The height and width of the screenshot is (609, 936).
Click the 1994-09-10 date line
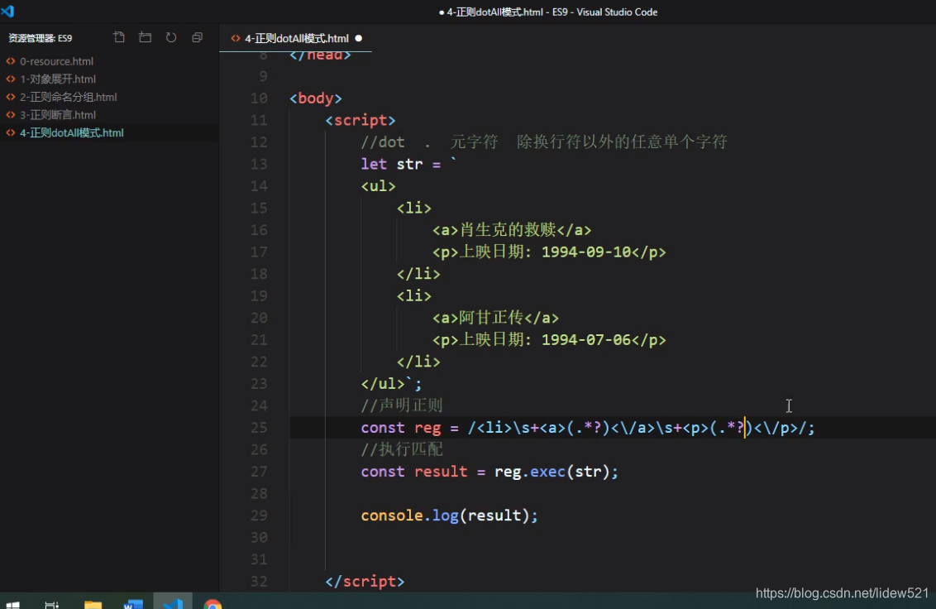pos(549,252)
